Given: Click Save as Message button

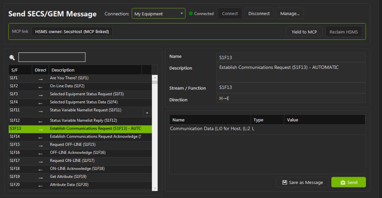Looking at the screenshot, I should [302, 182].
